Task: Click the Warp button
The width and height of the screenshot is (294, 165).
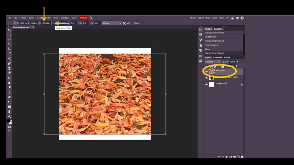Action: click(x=137, y=23)
